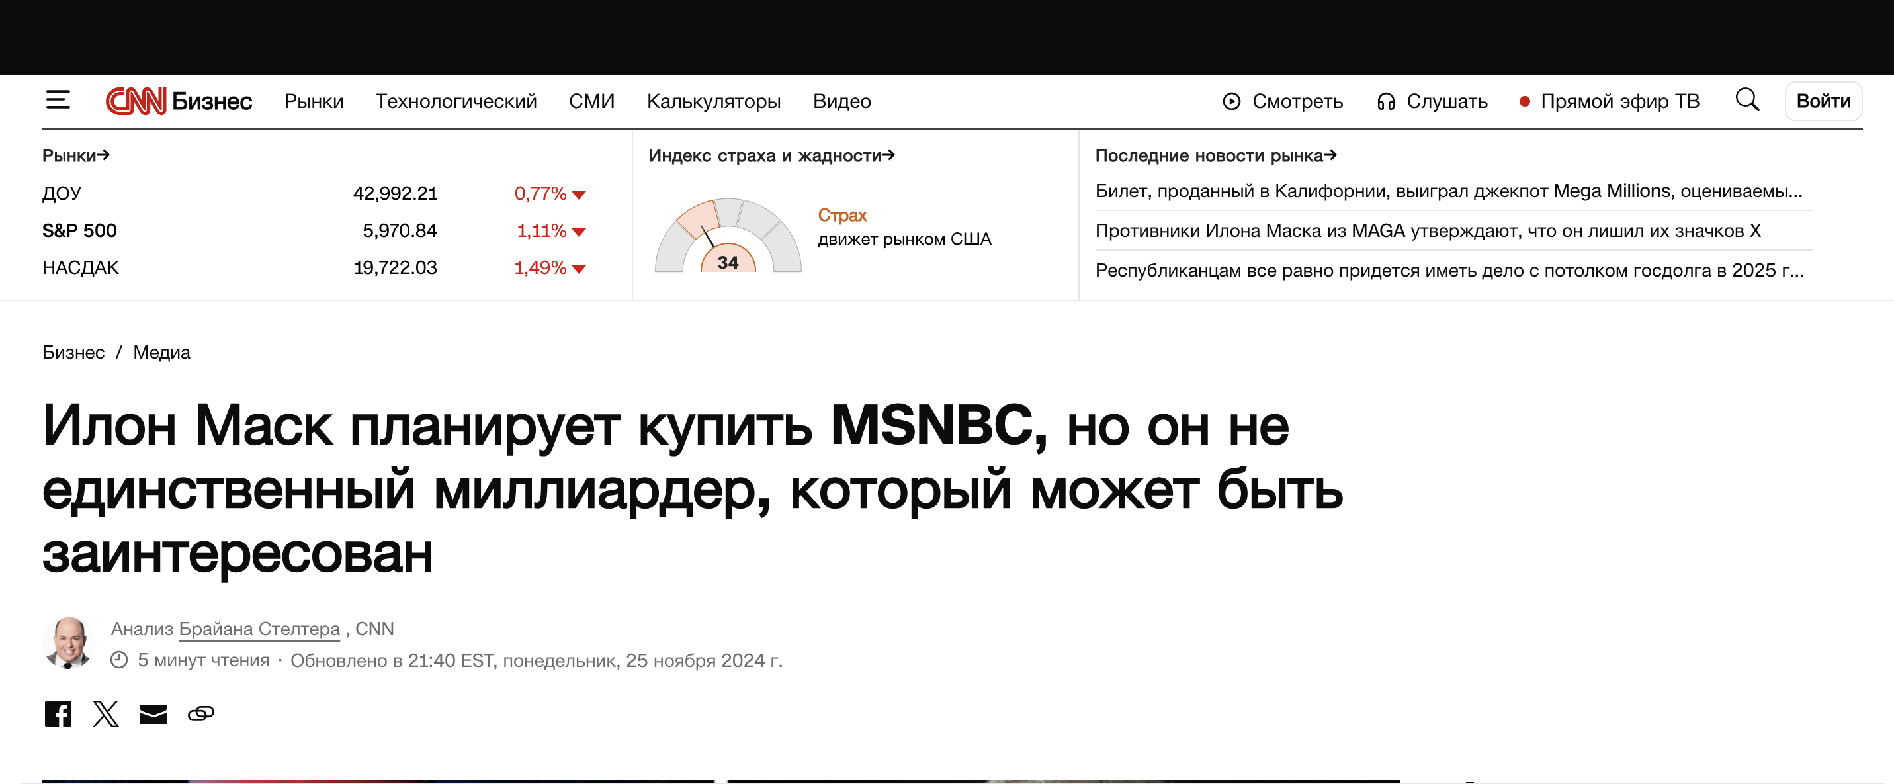Image resolution: width=1894 pixels, height=784 pixels.
Task: Click the Fear and Greed gauge
Action: 728,236
